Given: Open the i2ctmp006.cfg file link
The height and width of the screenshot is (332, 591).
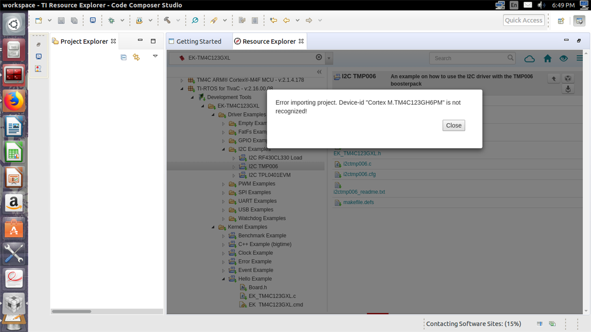Looking at the screenshot, I should pyautogui.click(x=359, y=174).
